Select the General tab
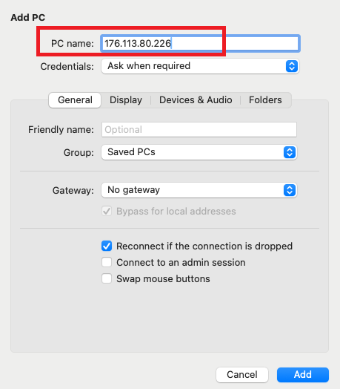This screenshot has height=389, width=340. (75, 100)
